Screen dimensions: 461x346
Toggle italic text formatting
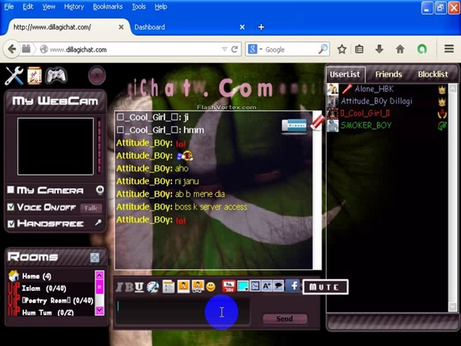[x=120, y=286]
